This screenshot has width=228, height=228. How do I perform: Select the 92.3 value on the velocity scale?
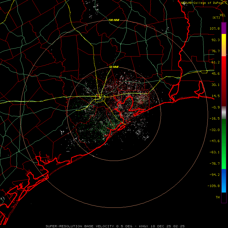(x=216, y=40)
